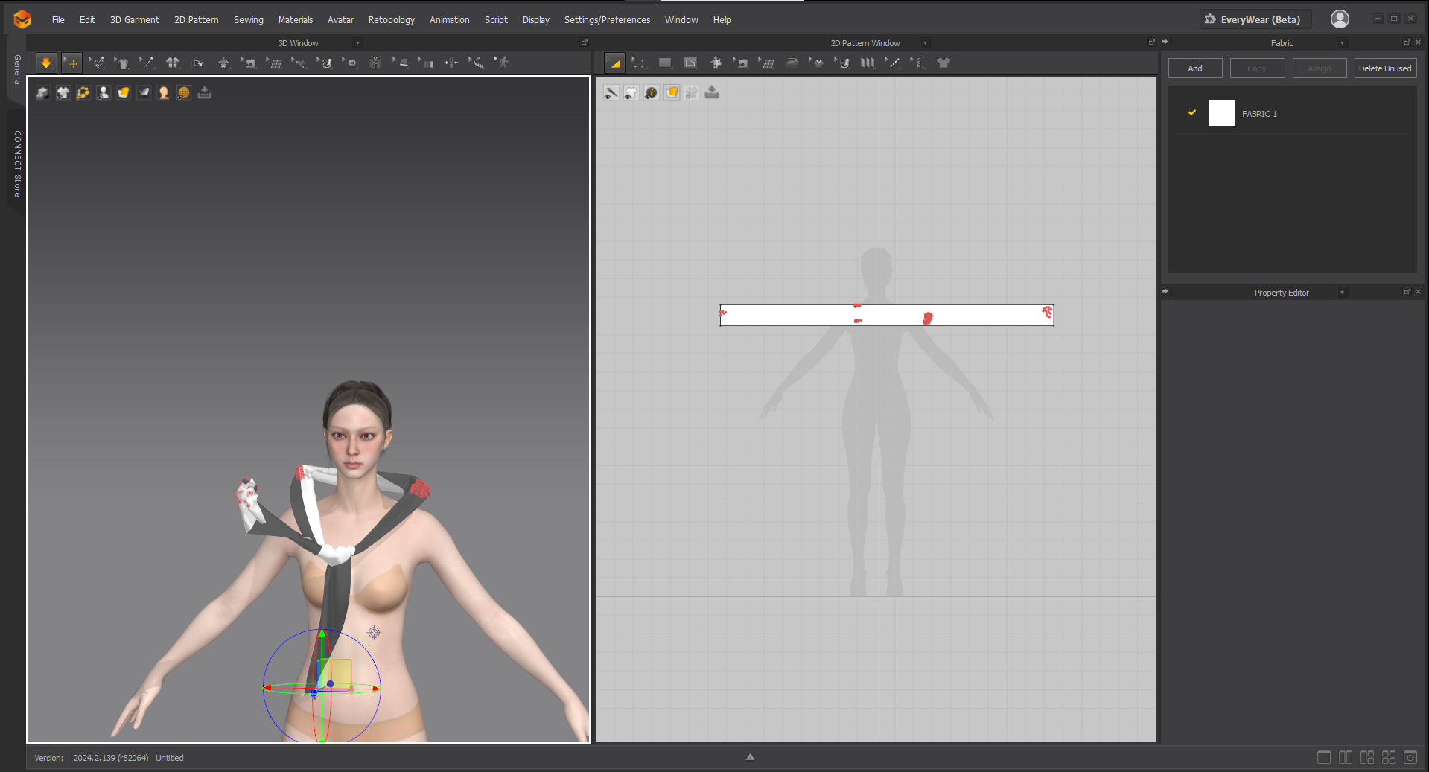Undock the Fabric panel with its float button
Viewport: 1429px width, 772px height.
pyautogui.click(x=1407, y=42)
